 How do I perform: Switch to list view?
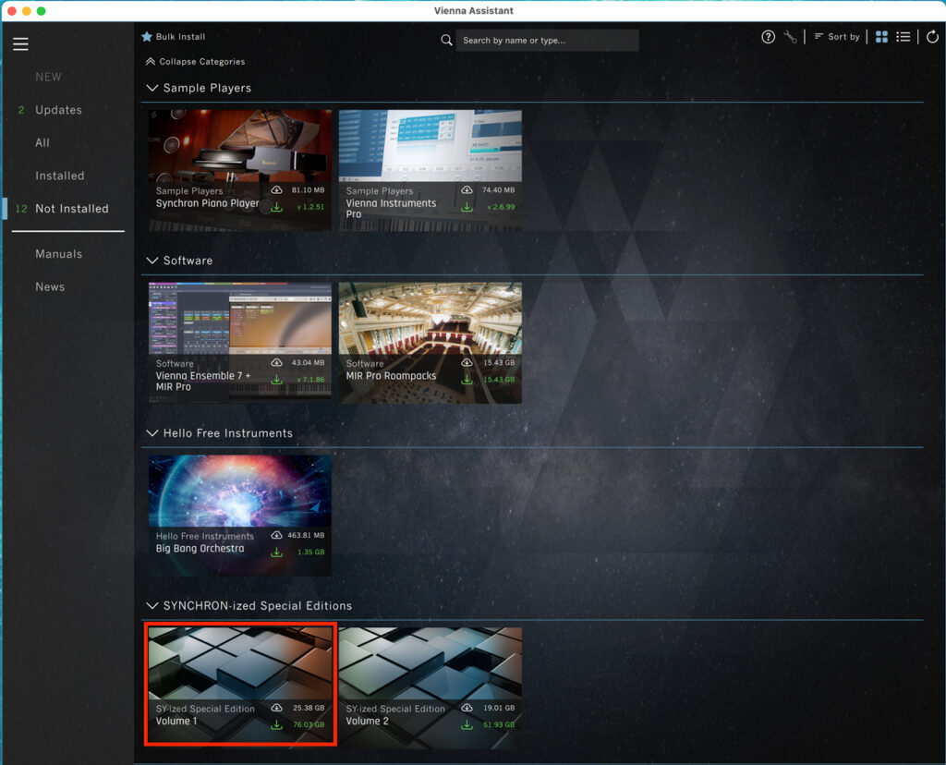click(904, 37)
